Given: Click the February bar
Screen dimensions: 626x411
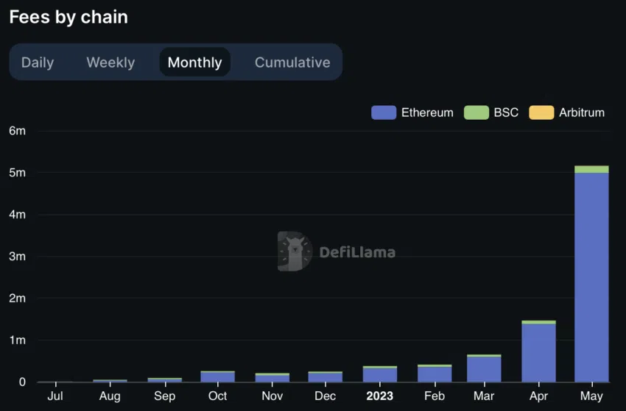Looking at the screenshot, I should (434, 374).
